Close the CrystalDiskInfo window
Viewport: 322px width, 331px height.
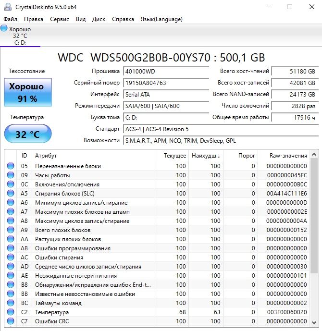coord(312,7)
